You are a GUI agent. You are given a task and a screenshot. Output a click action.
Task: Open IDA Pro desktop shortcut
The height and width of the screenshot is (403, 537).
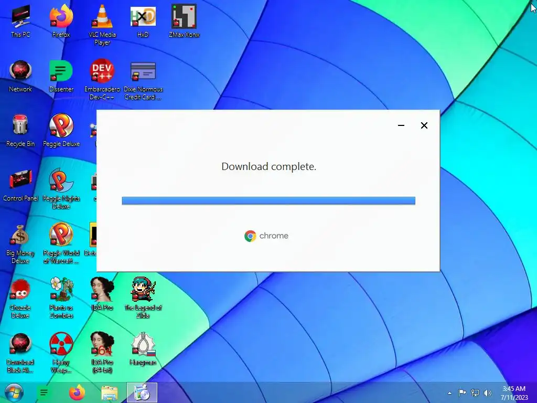(x=102, y=294)
